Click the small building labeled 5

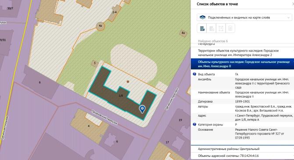tap(95, 63)
